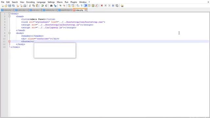Place cursor on <footer></ line

click(28, 42)
